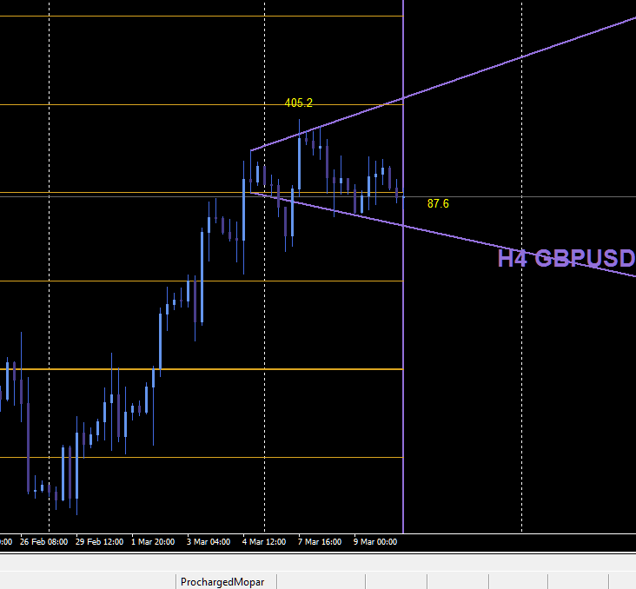This screenshot has width=636, height=589.
Task: Open the ProchargedMopar profile tab
Action: pyautogui.click(x=226, y=582)
